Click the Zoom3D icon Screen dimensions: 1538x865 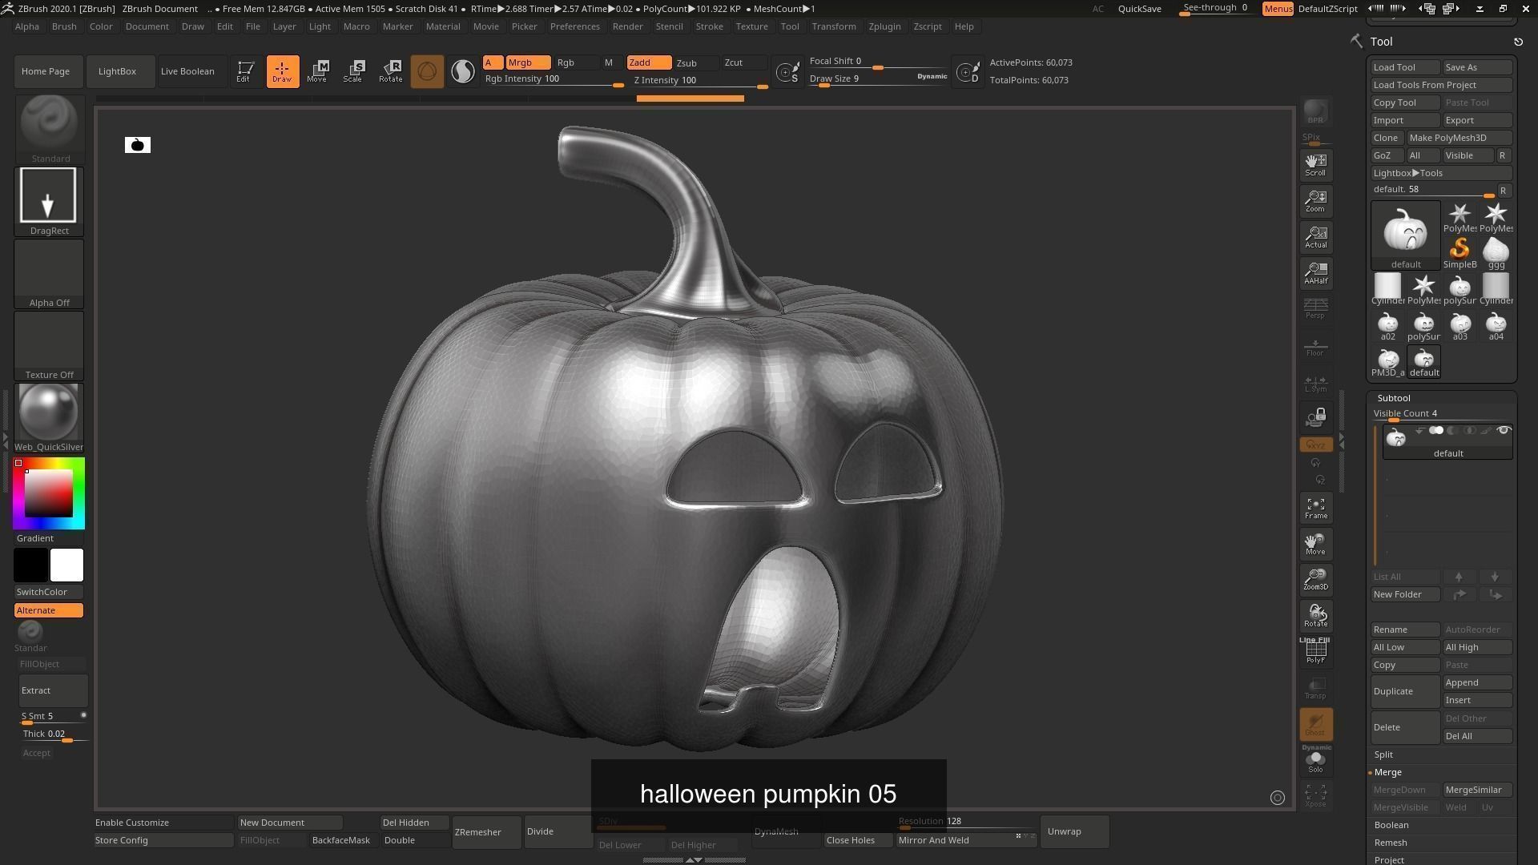pyautogui.click(x=1315, y=579)
